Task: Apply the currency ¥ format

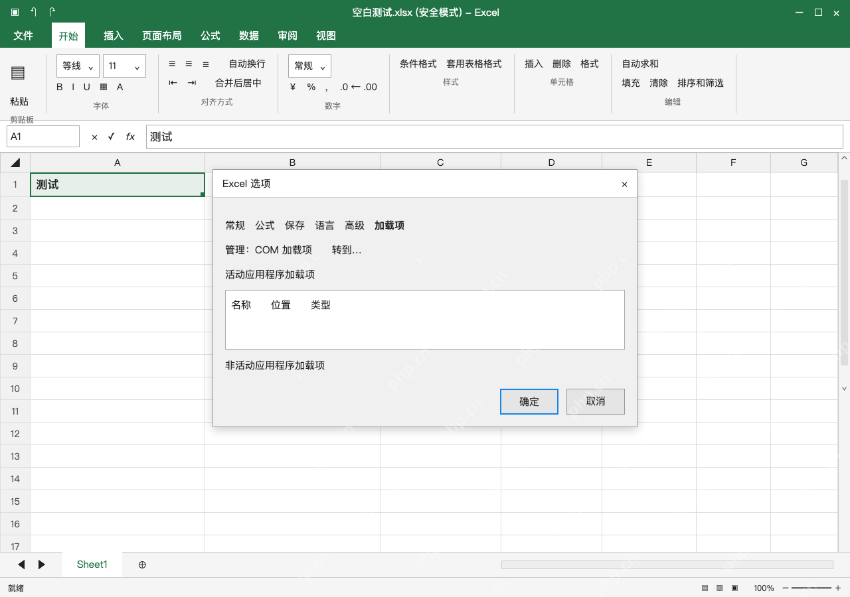Action: point(293,87)
